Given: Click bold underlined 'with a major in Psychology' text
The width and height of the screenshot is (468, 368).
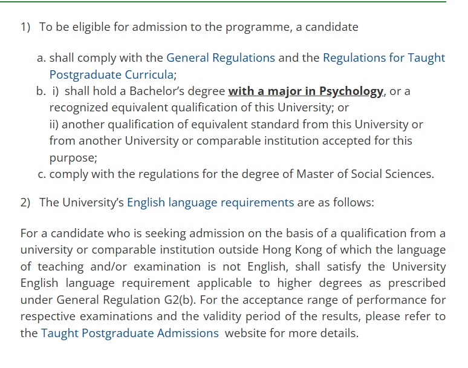Looking at the screenshot, I should (x=305, y=91).
